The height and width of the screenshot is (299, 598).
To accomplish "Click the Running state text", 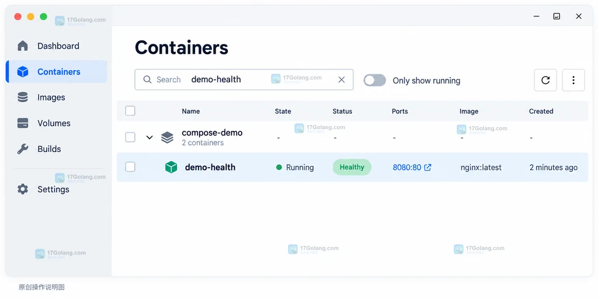I will click(300, 168).
